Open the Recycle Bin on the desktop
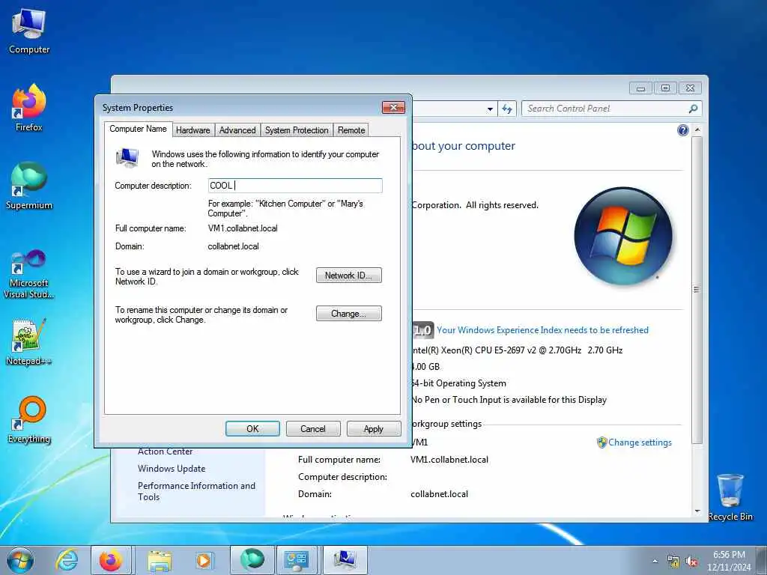 (730, 497)
